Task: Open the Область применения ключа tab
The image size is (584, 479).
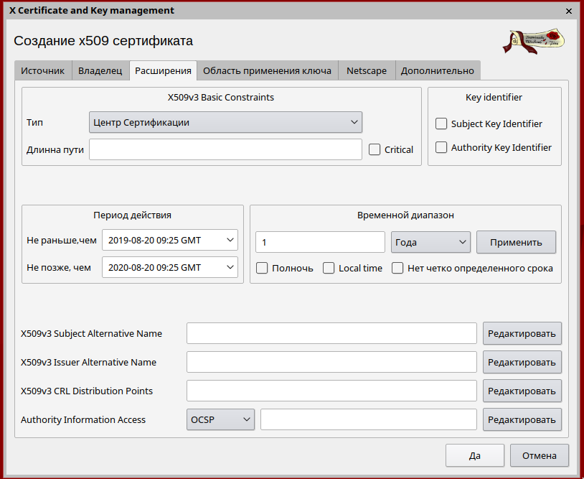Action: click(x=267, y=70)
